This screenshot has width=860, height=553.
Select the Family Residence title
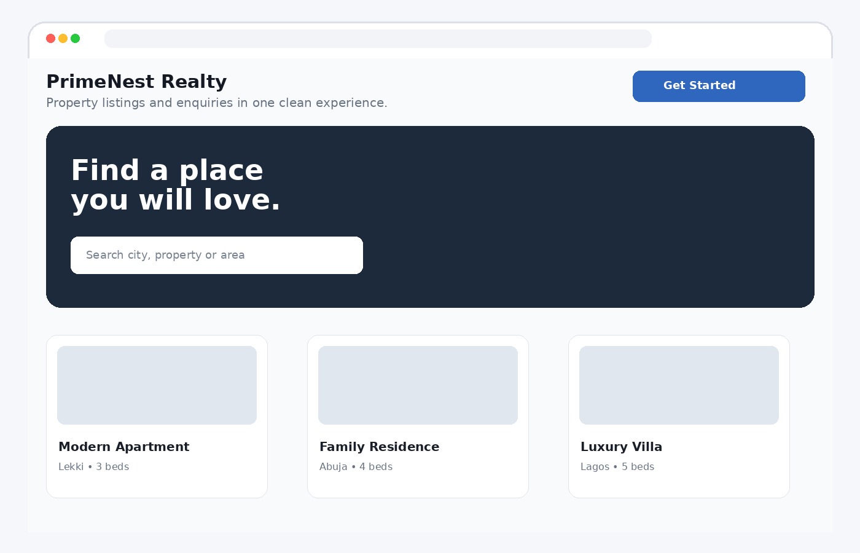[x=380, y=447]
